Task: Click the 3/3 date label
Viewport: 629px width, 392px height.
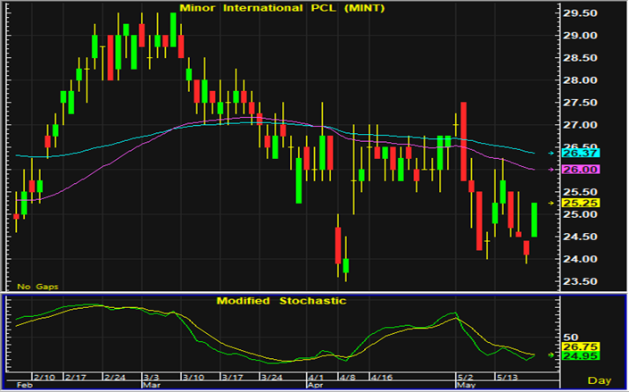Action: (x=151, y=377)
